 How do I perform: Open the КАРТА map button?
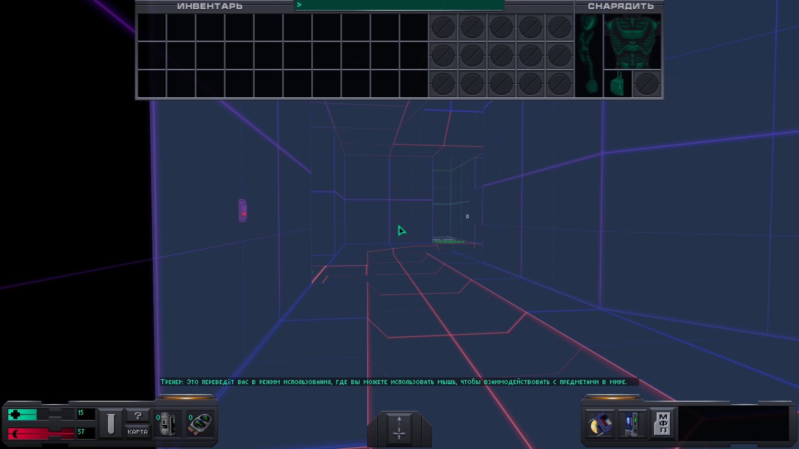[x=138, y=432]
